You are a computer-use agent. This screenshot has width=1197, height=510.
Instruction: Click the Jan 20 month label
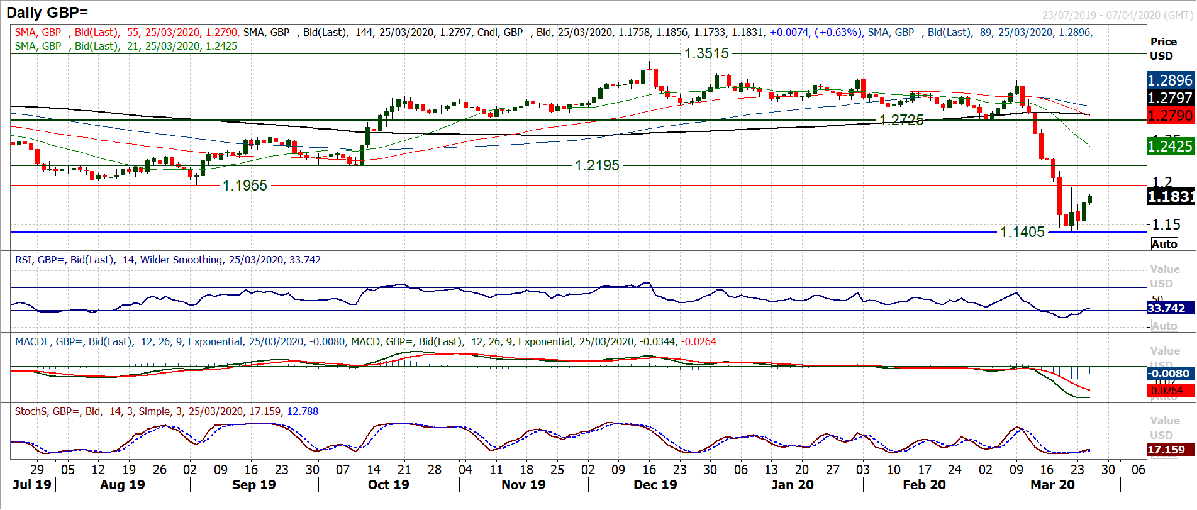pos(792,485)
